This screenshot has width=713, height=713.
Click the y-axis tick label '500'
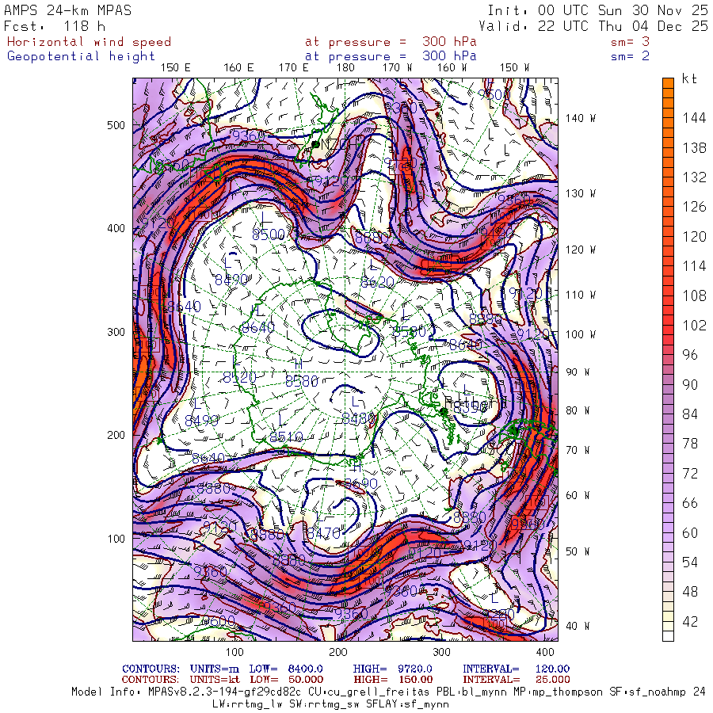[x=116, y=125]
